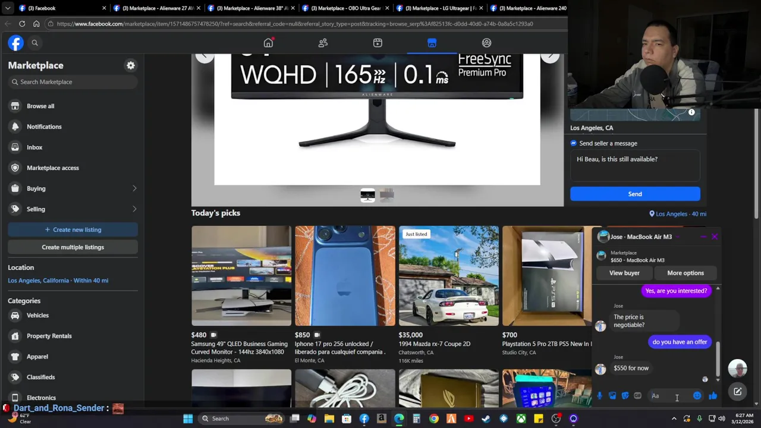Expand the Buying section
This screenshot has height=428, width=761.
tap(73, 188)
